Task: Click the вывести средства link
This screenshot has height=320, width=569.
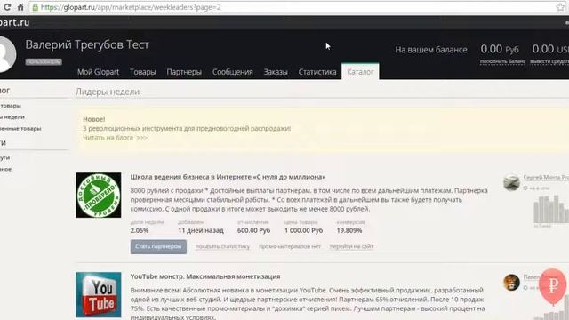Action: [x=549, y=61]
